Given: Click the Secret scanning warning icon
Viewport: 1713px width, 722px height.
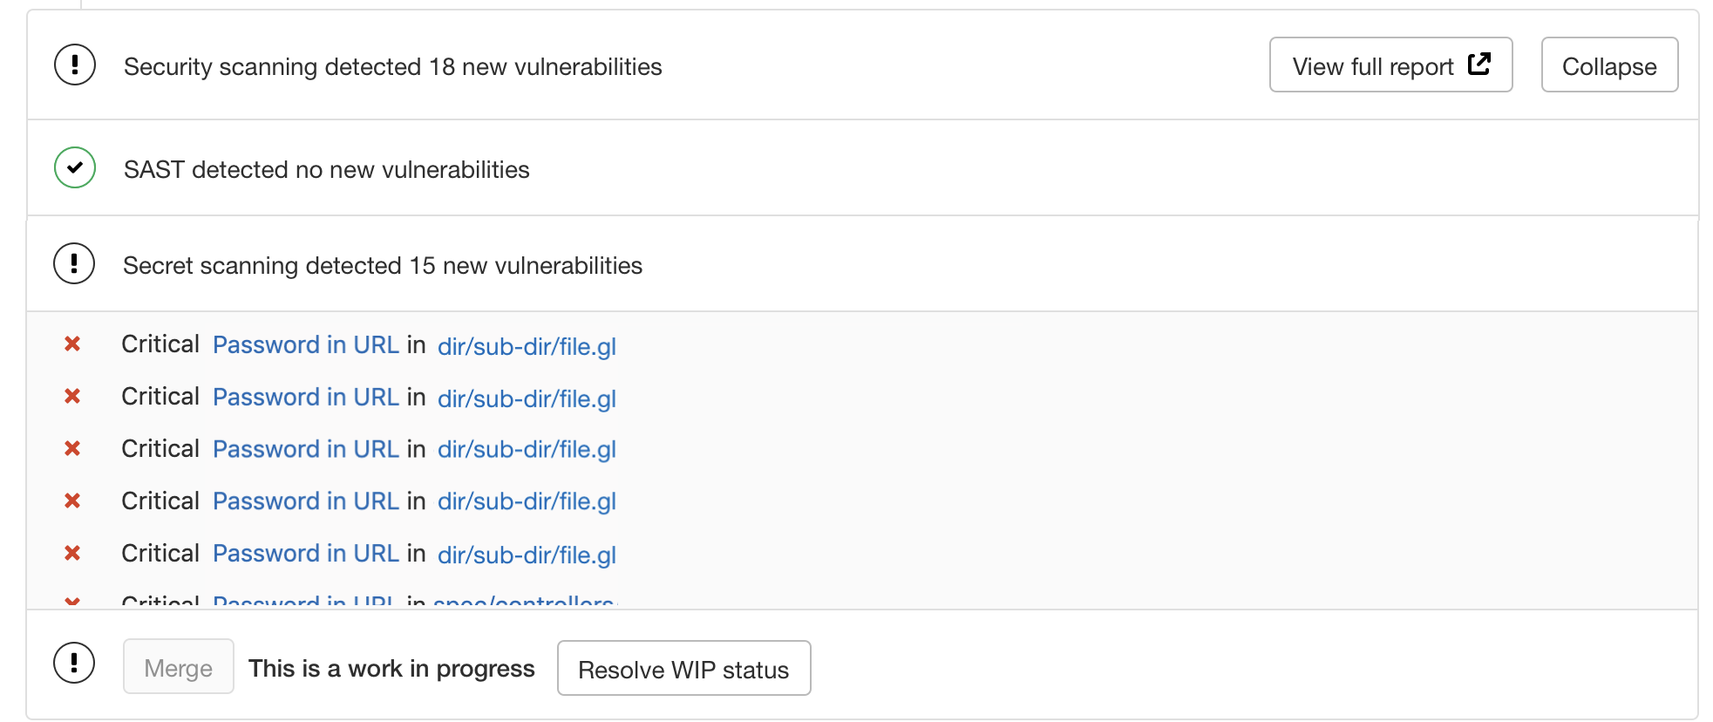Looking at the screenshot, I should [x=74, y=264].
